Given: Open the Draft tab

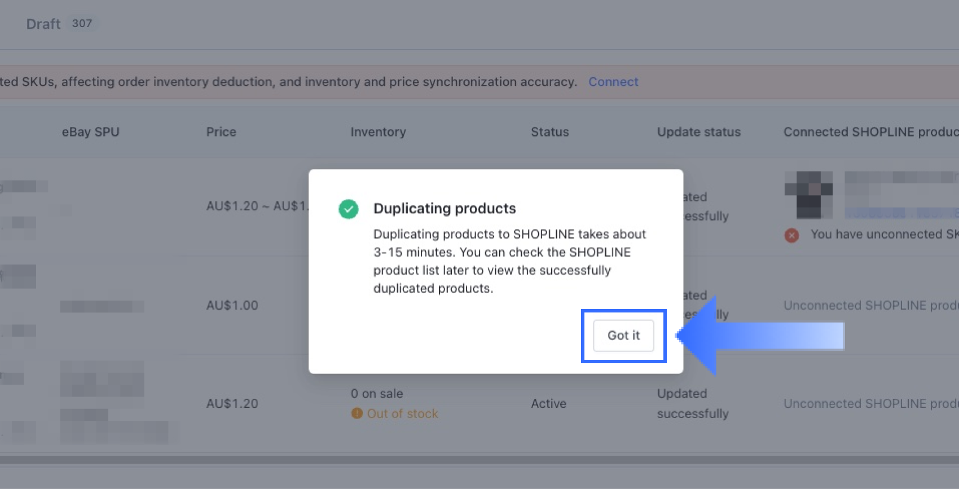Looking at the screenshot, I should click(x=43, y=24).
